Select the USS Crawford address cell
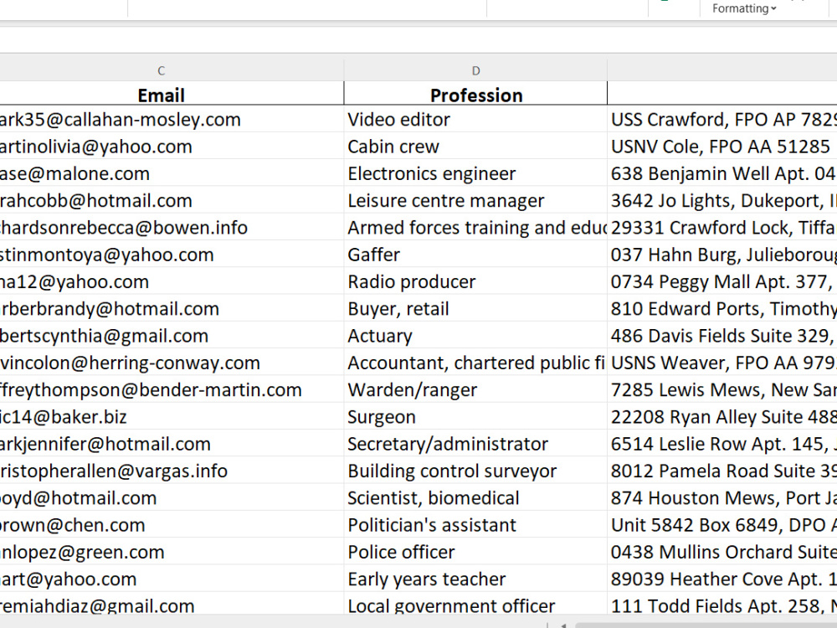837x628 pixels. [722, 119]
